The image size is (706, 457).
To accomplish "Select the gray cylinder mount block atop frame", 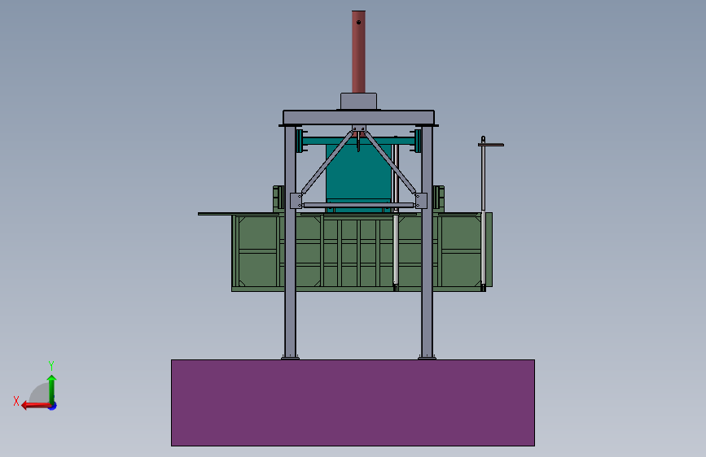I will [x=358, y=101].
